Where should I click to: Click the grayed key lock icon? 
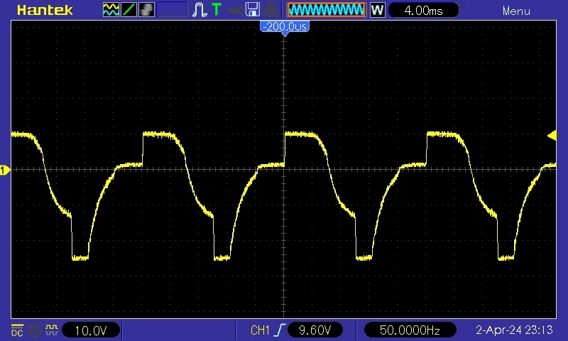tap(235, 11)
